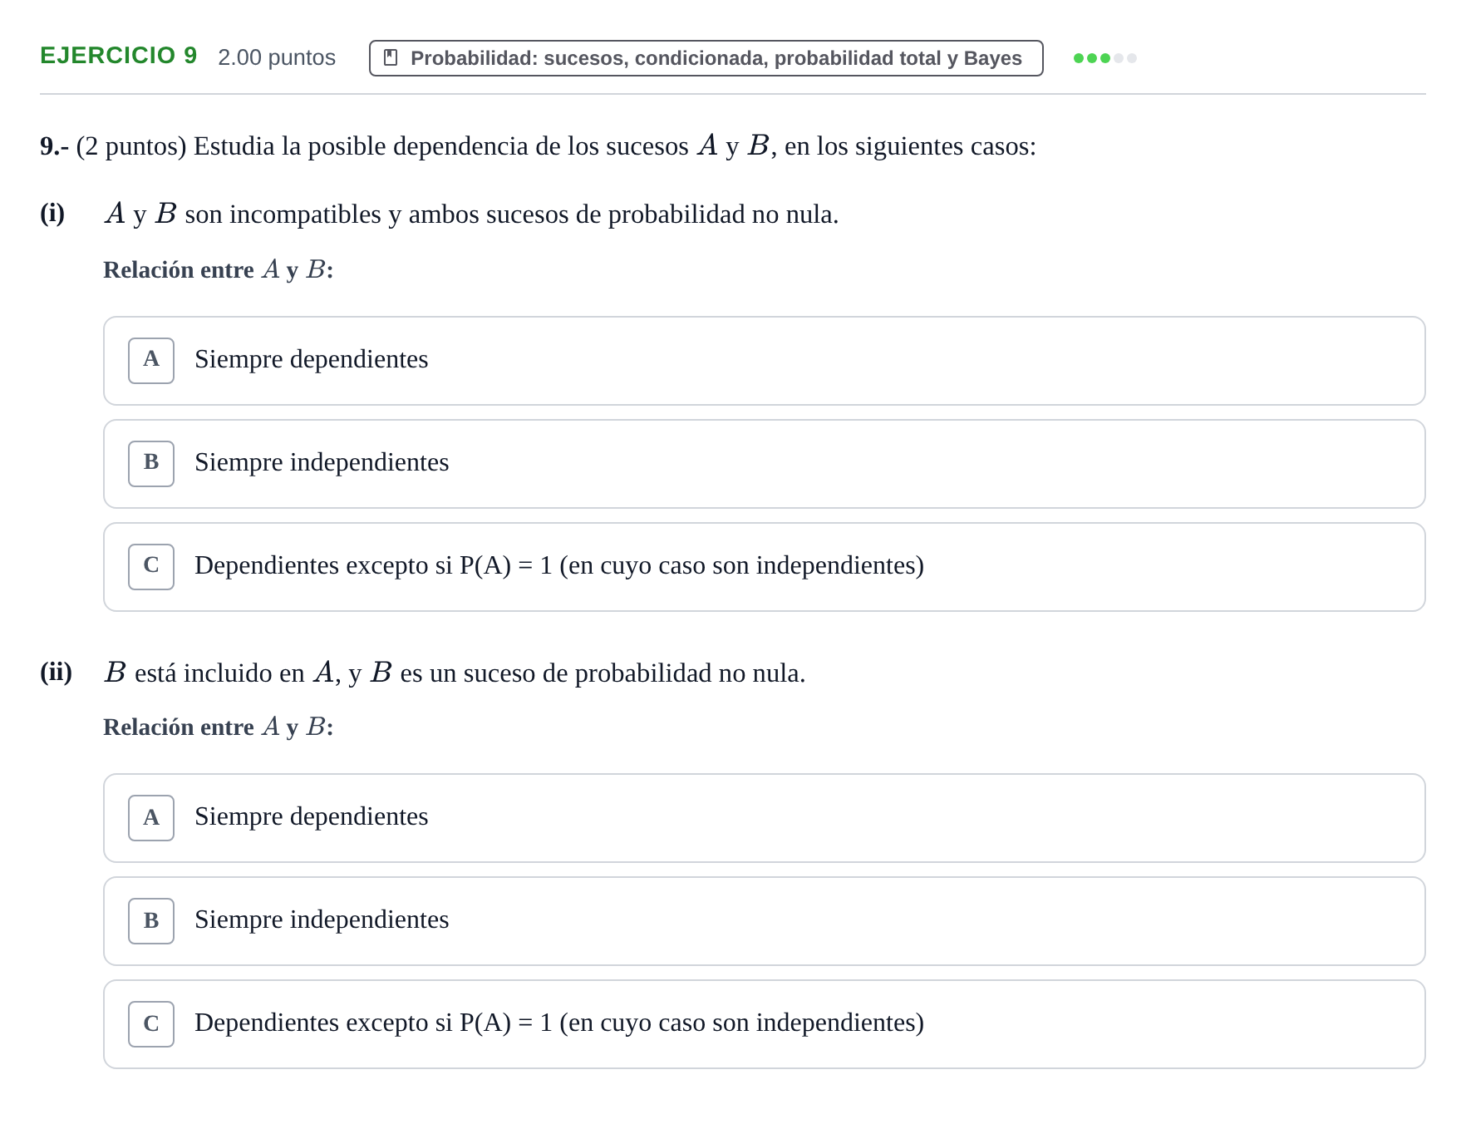This screenshot has height=1124, width=1466.
Task: Select 'Siempre dependientes' for part (i)
Action: point(765,361)
